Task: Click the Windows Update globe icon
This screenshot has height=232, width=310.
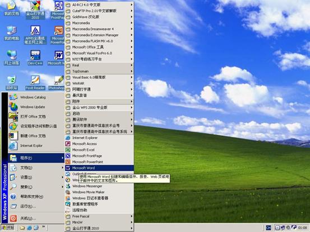Action: tap(13, 107)
